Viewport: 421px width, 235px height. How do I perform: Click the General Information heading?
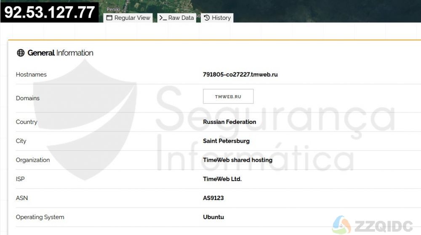60,53
